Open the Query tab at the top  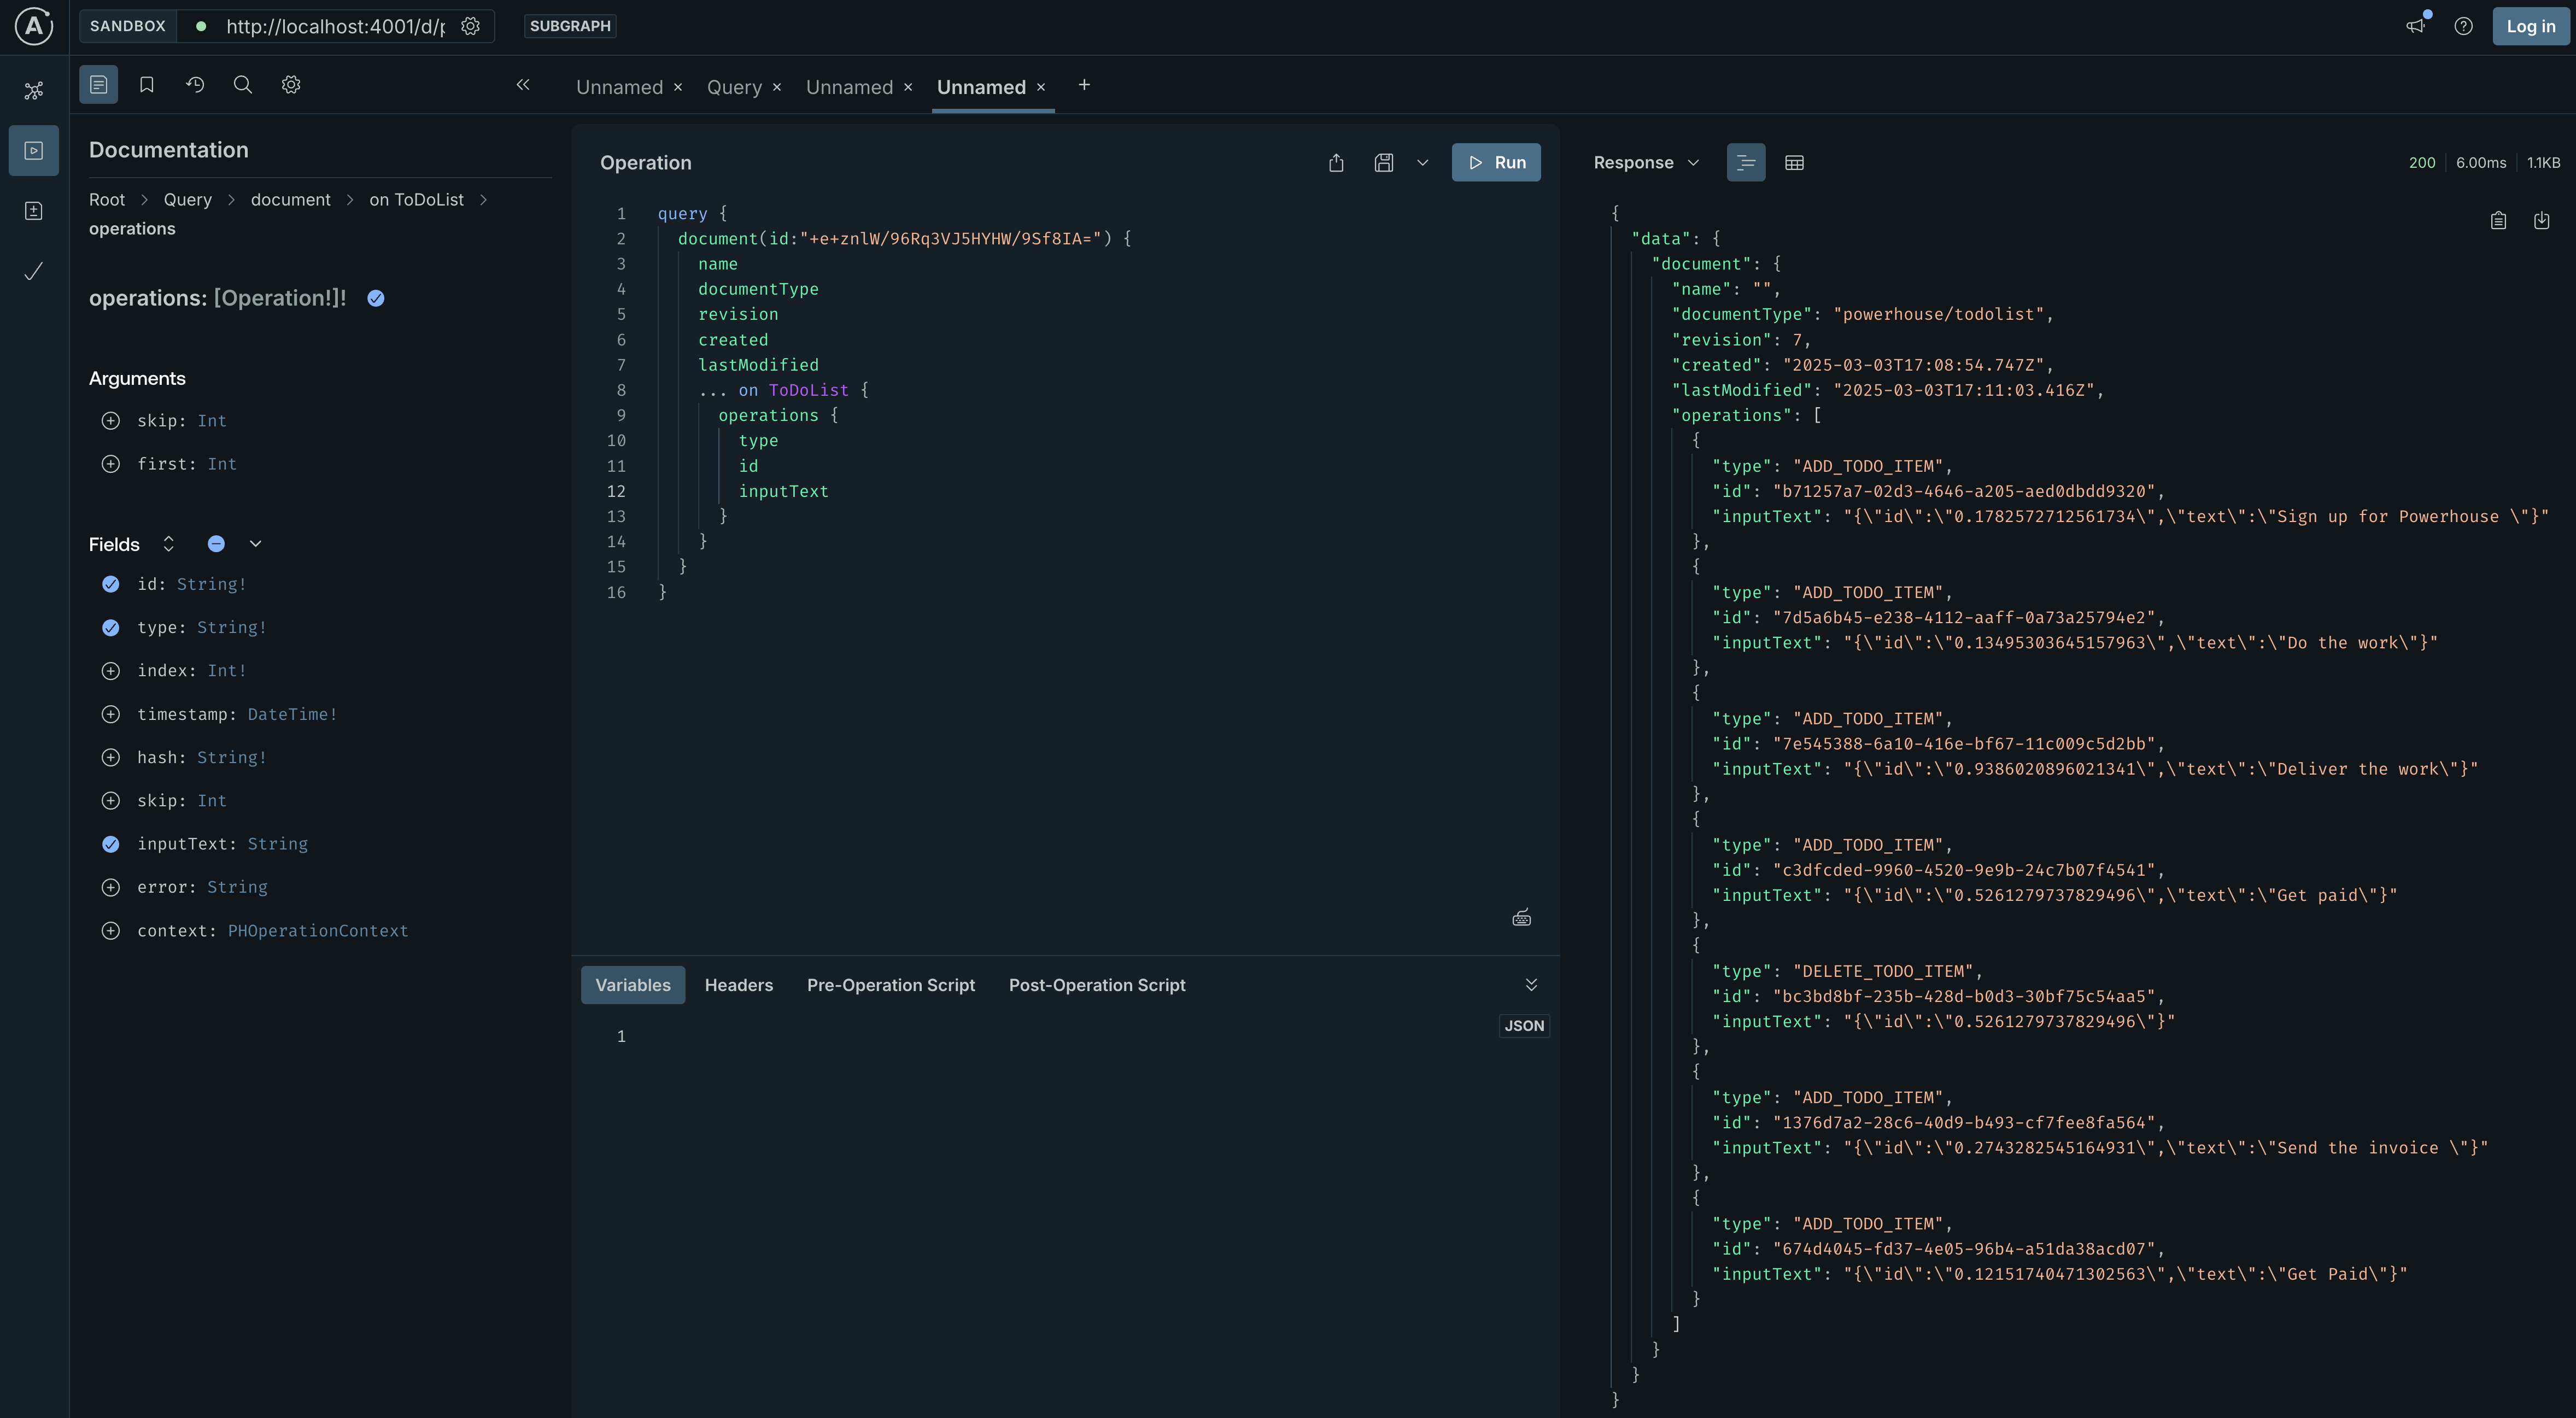point(735,87)
